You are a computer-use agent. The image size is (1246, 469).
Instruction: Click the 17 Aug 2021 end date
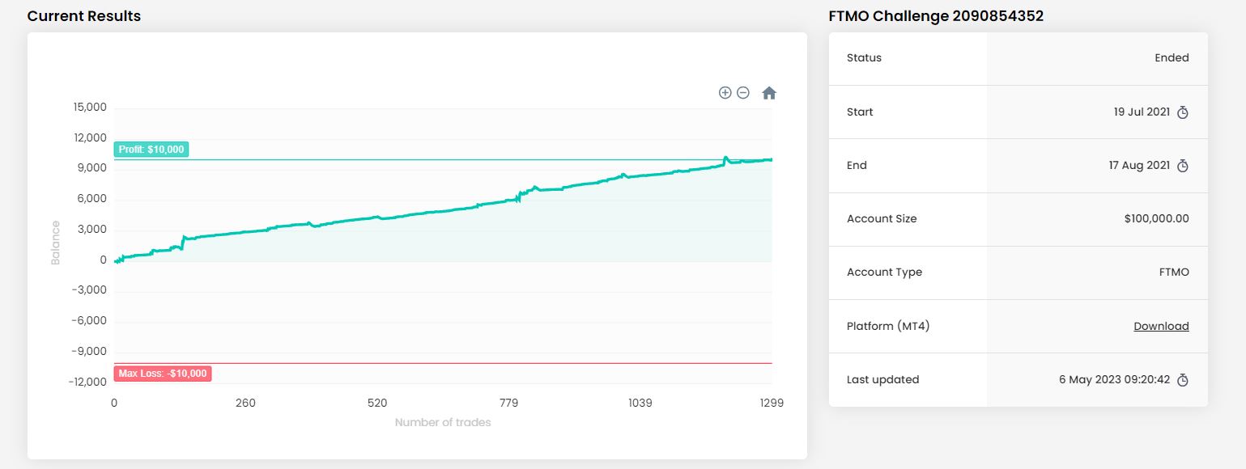click(1139, 166)
